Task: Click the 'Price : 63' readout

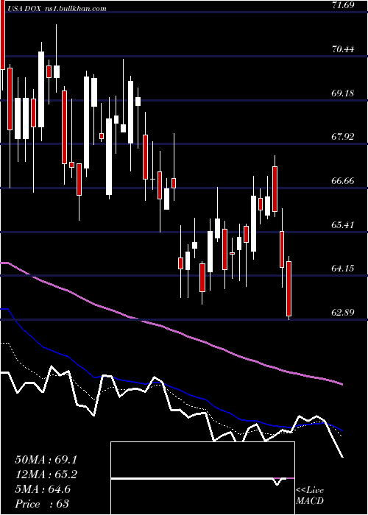Action: tap(42, 504)
